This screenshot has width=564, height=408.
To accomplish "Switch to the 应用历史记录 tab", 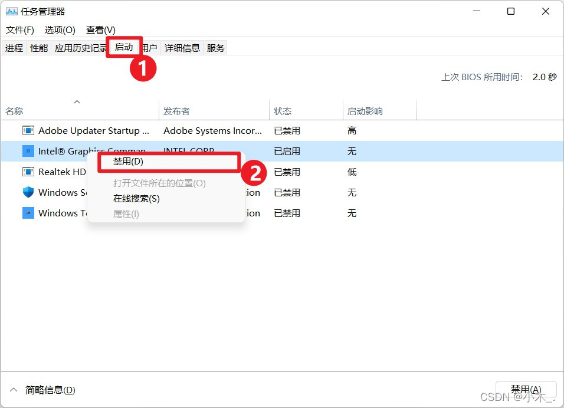I will (80, 48).
